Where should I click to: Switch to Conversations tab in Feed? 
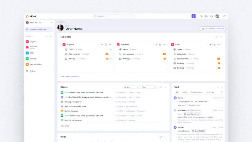197,92
